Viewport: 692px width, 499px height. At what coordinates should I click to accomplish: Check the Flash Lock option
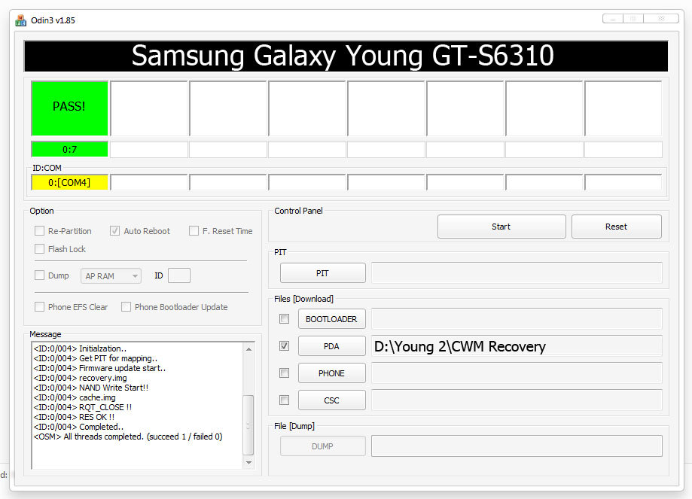pyautogui.click(x=40, y=249)
